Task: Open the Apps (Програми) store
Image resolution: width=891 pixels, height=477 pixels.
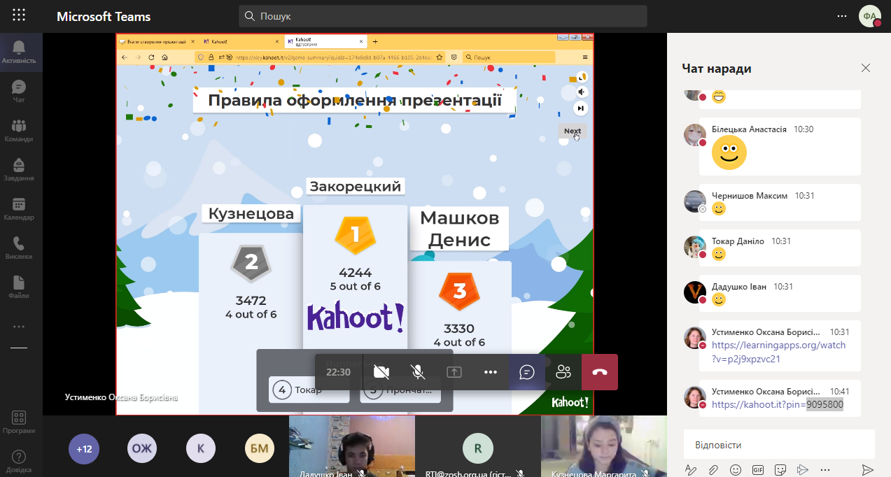Action: coord(19,422)
